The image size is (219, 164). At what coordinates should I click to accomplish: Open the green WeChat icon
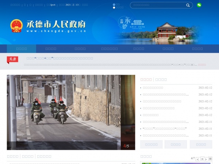pyautogui.click(x=199, y=5)
